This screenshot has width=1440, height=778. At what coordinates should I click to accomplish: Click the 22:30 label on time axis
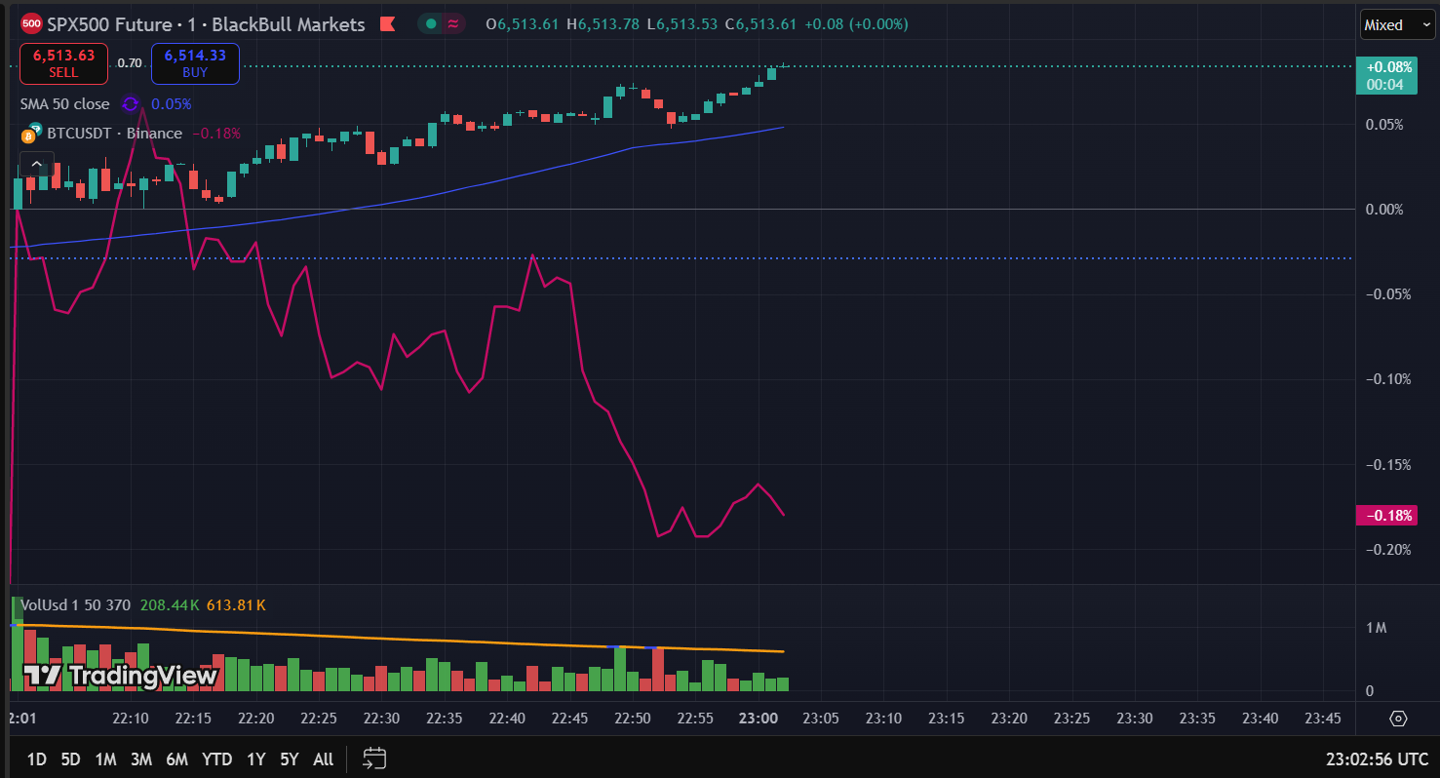(381, 719)
